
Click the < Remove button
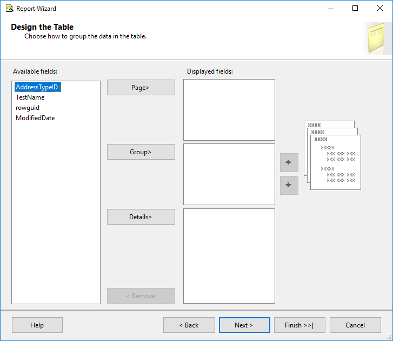[141, 296]
